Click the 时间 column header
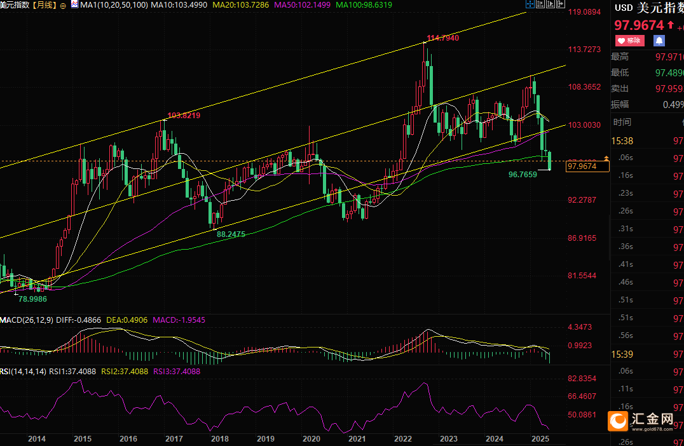This screenshot has height=446, width=684. pyautogui.click(x=622, y=122)
